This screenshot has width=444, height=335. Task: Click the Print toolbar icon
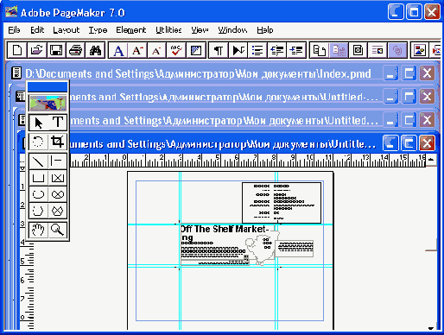coord(76,50)
